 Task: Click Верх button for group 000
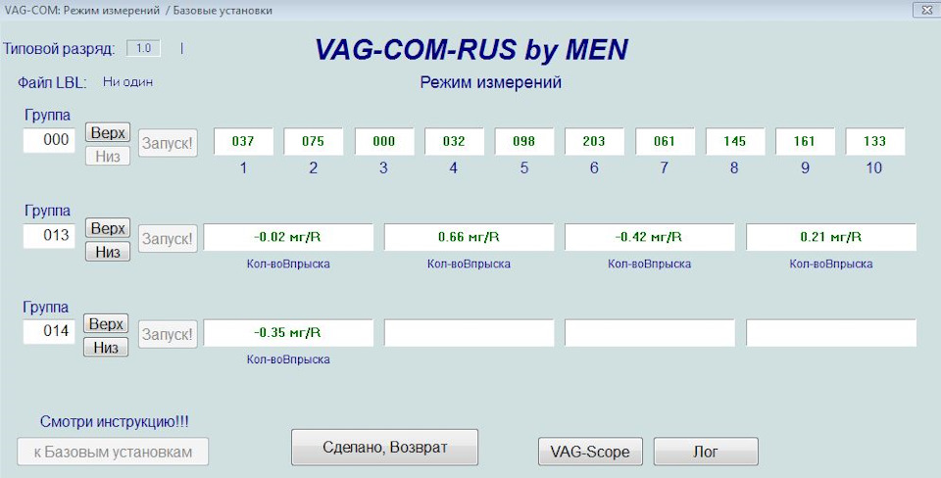pos(108,132)
